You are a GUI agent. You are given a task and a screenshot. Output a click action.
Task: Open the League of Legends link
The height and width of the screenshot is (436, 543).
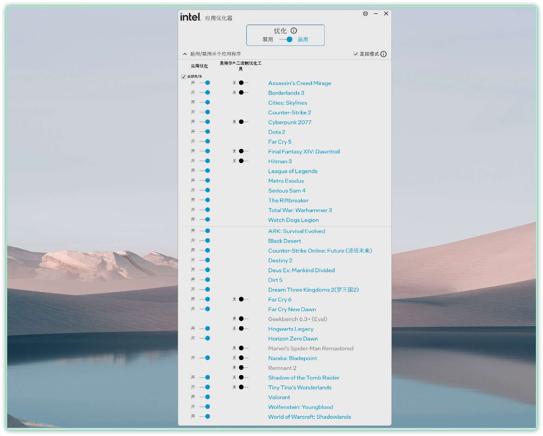tap(293, 171)
